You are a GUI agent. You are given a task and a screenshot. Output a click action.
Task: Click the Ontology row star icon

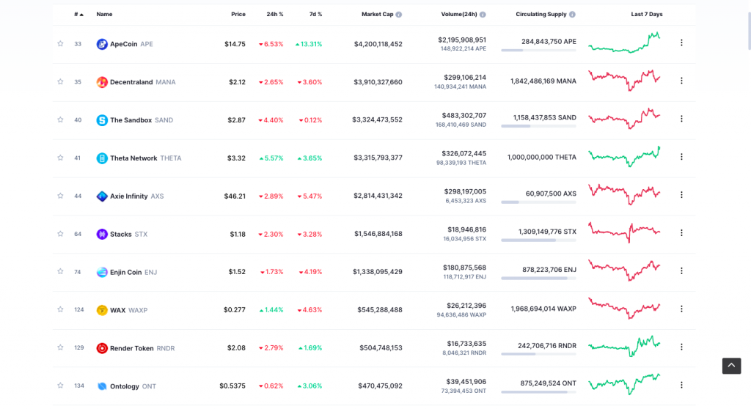(60, 385)
